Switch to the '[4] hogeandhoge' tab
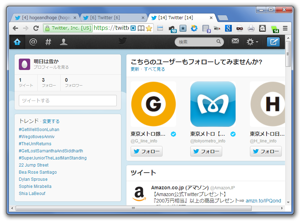This screenshot has height=222, width=301. (45, 18)
